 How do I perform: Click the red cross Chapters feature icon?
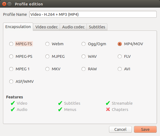108,109
